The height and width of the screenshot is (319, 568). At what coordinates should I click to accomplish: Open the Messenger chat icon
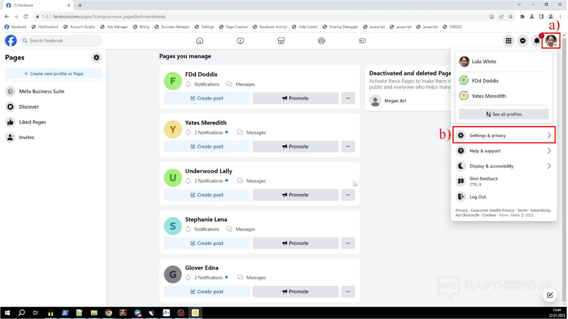click(x=523, y=41)
